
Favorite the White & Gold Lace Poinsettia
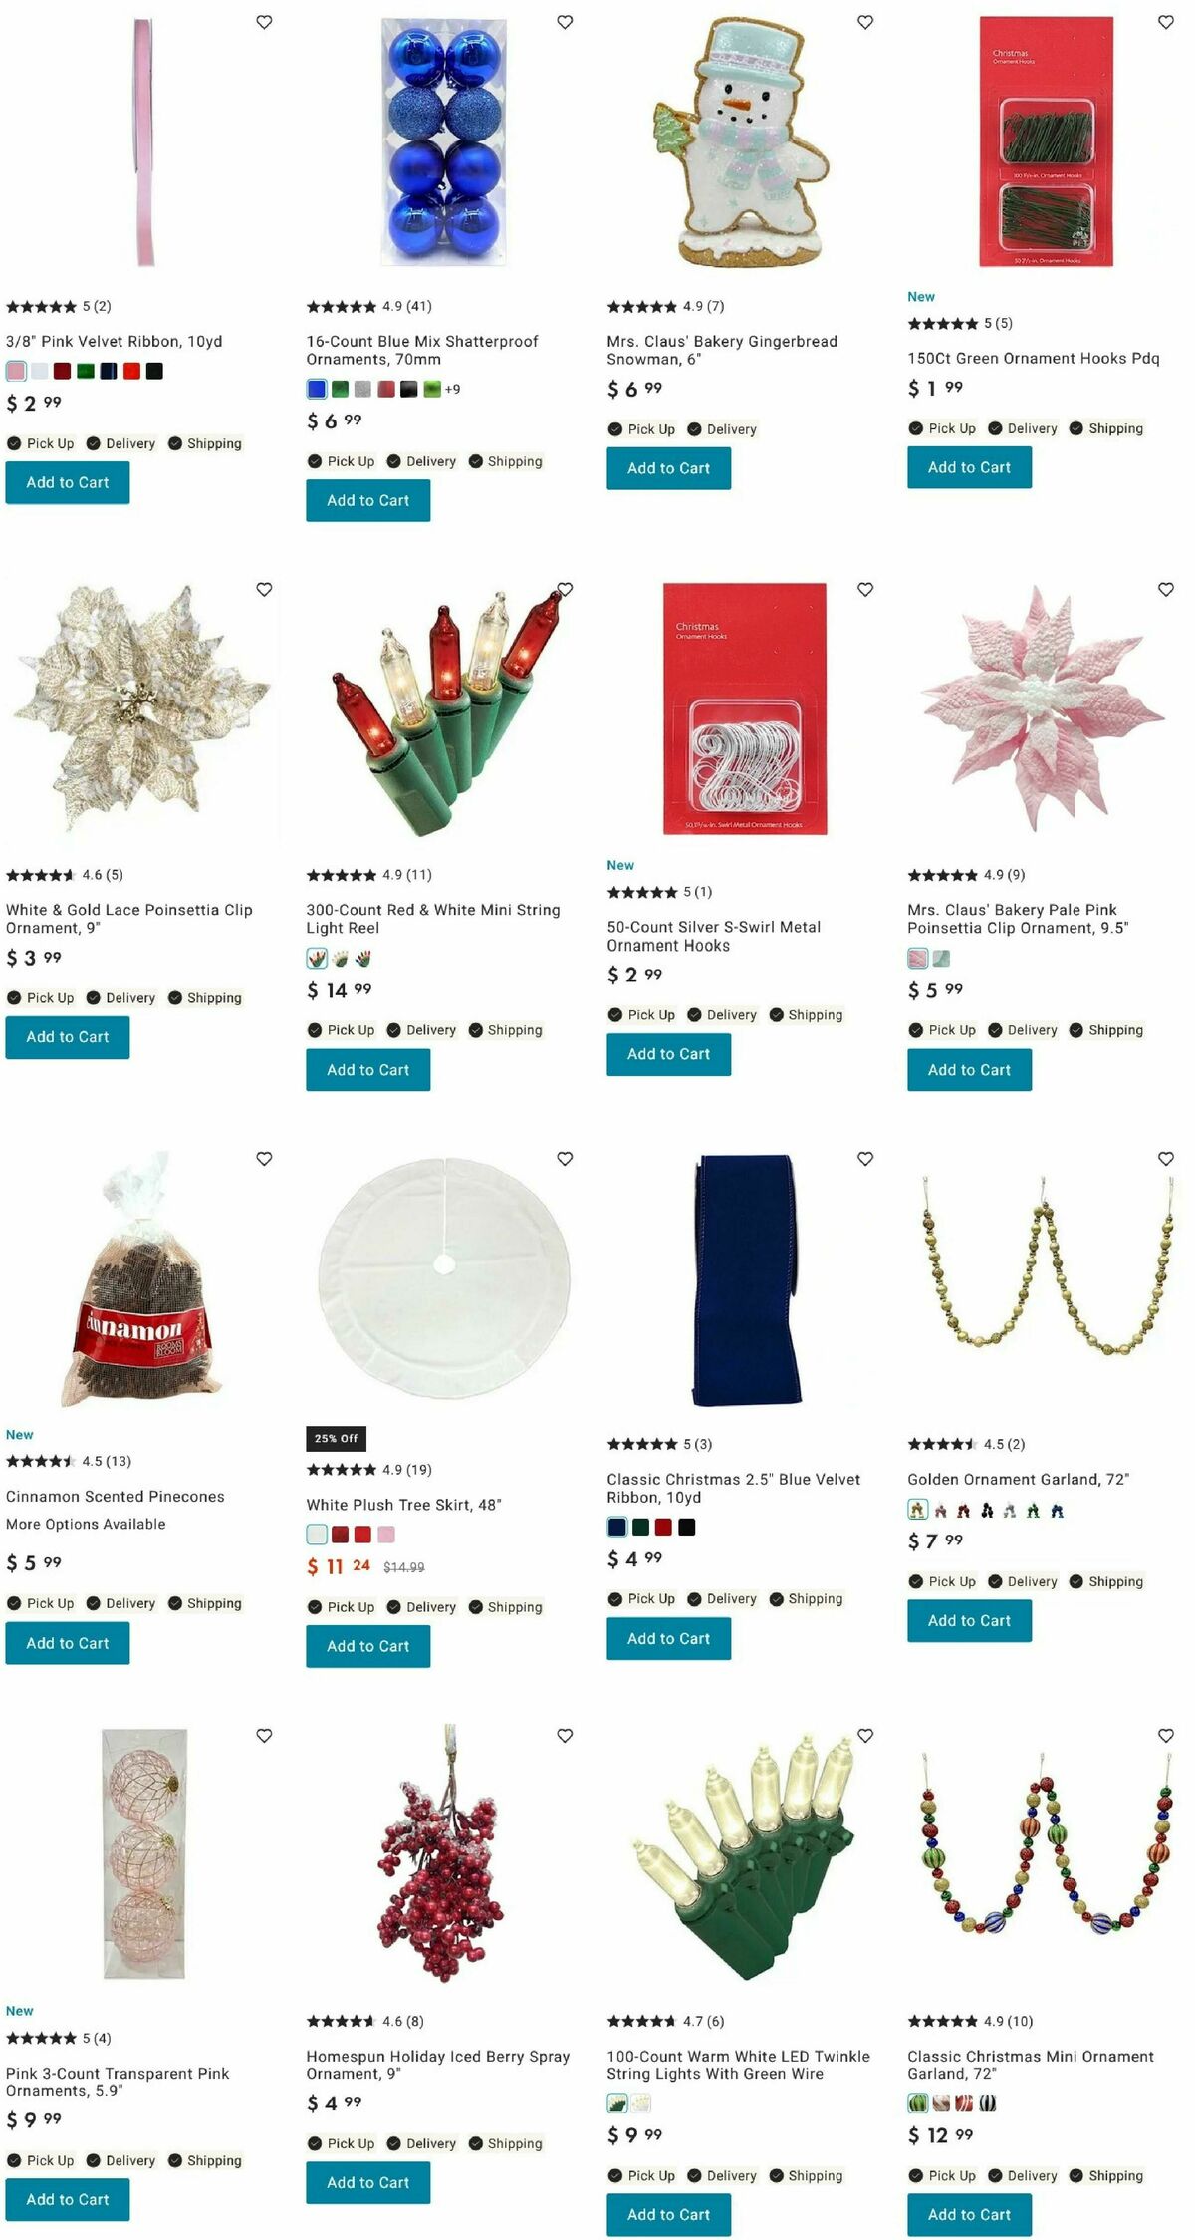(264, 590)
